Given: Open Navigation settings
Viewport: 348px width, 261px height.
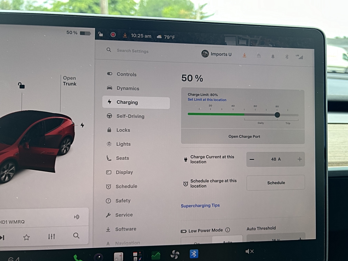Looking at the screenshot, I should (122, 243).
